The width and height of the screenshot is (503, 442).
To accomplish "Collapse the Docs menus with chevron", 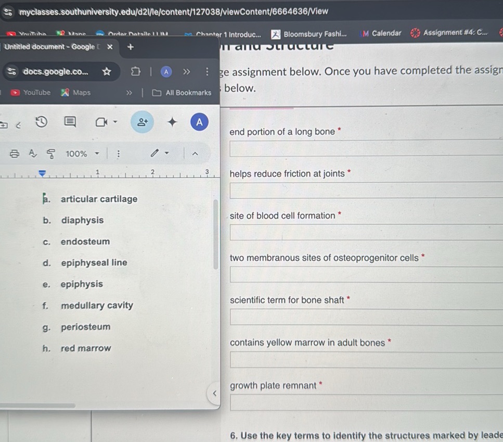I will (x=196, y=154).
